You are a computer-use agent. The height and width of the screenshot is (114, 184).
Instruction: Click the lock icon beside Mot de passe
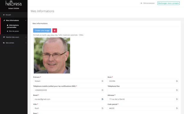point(8,31)
